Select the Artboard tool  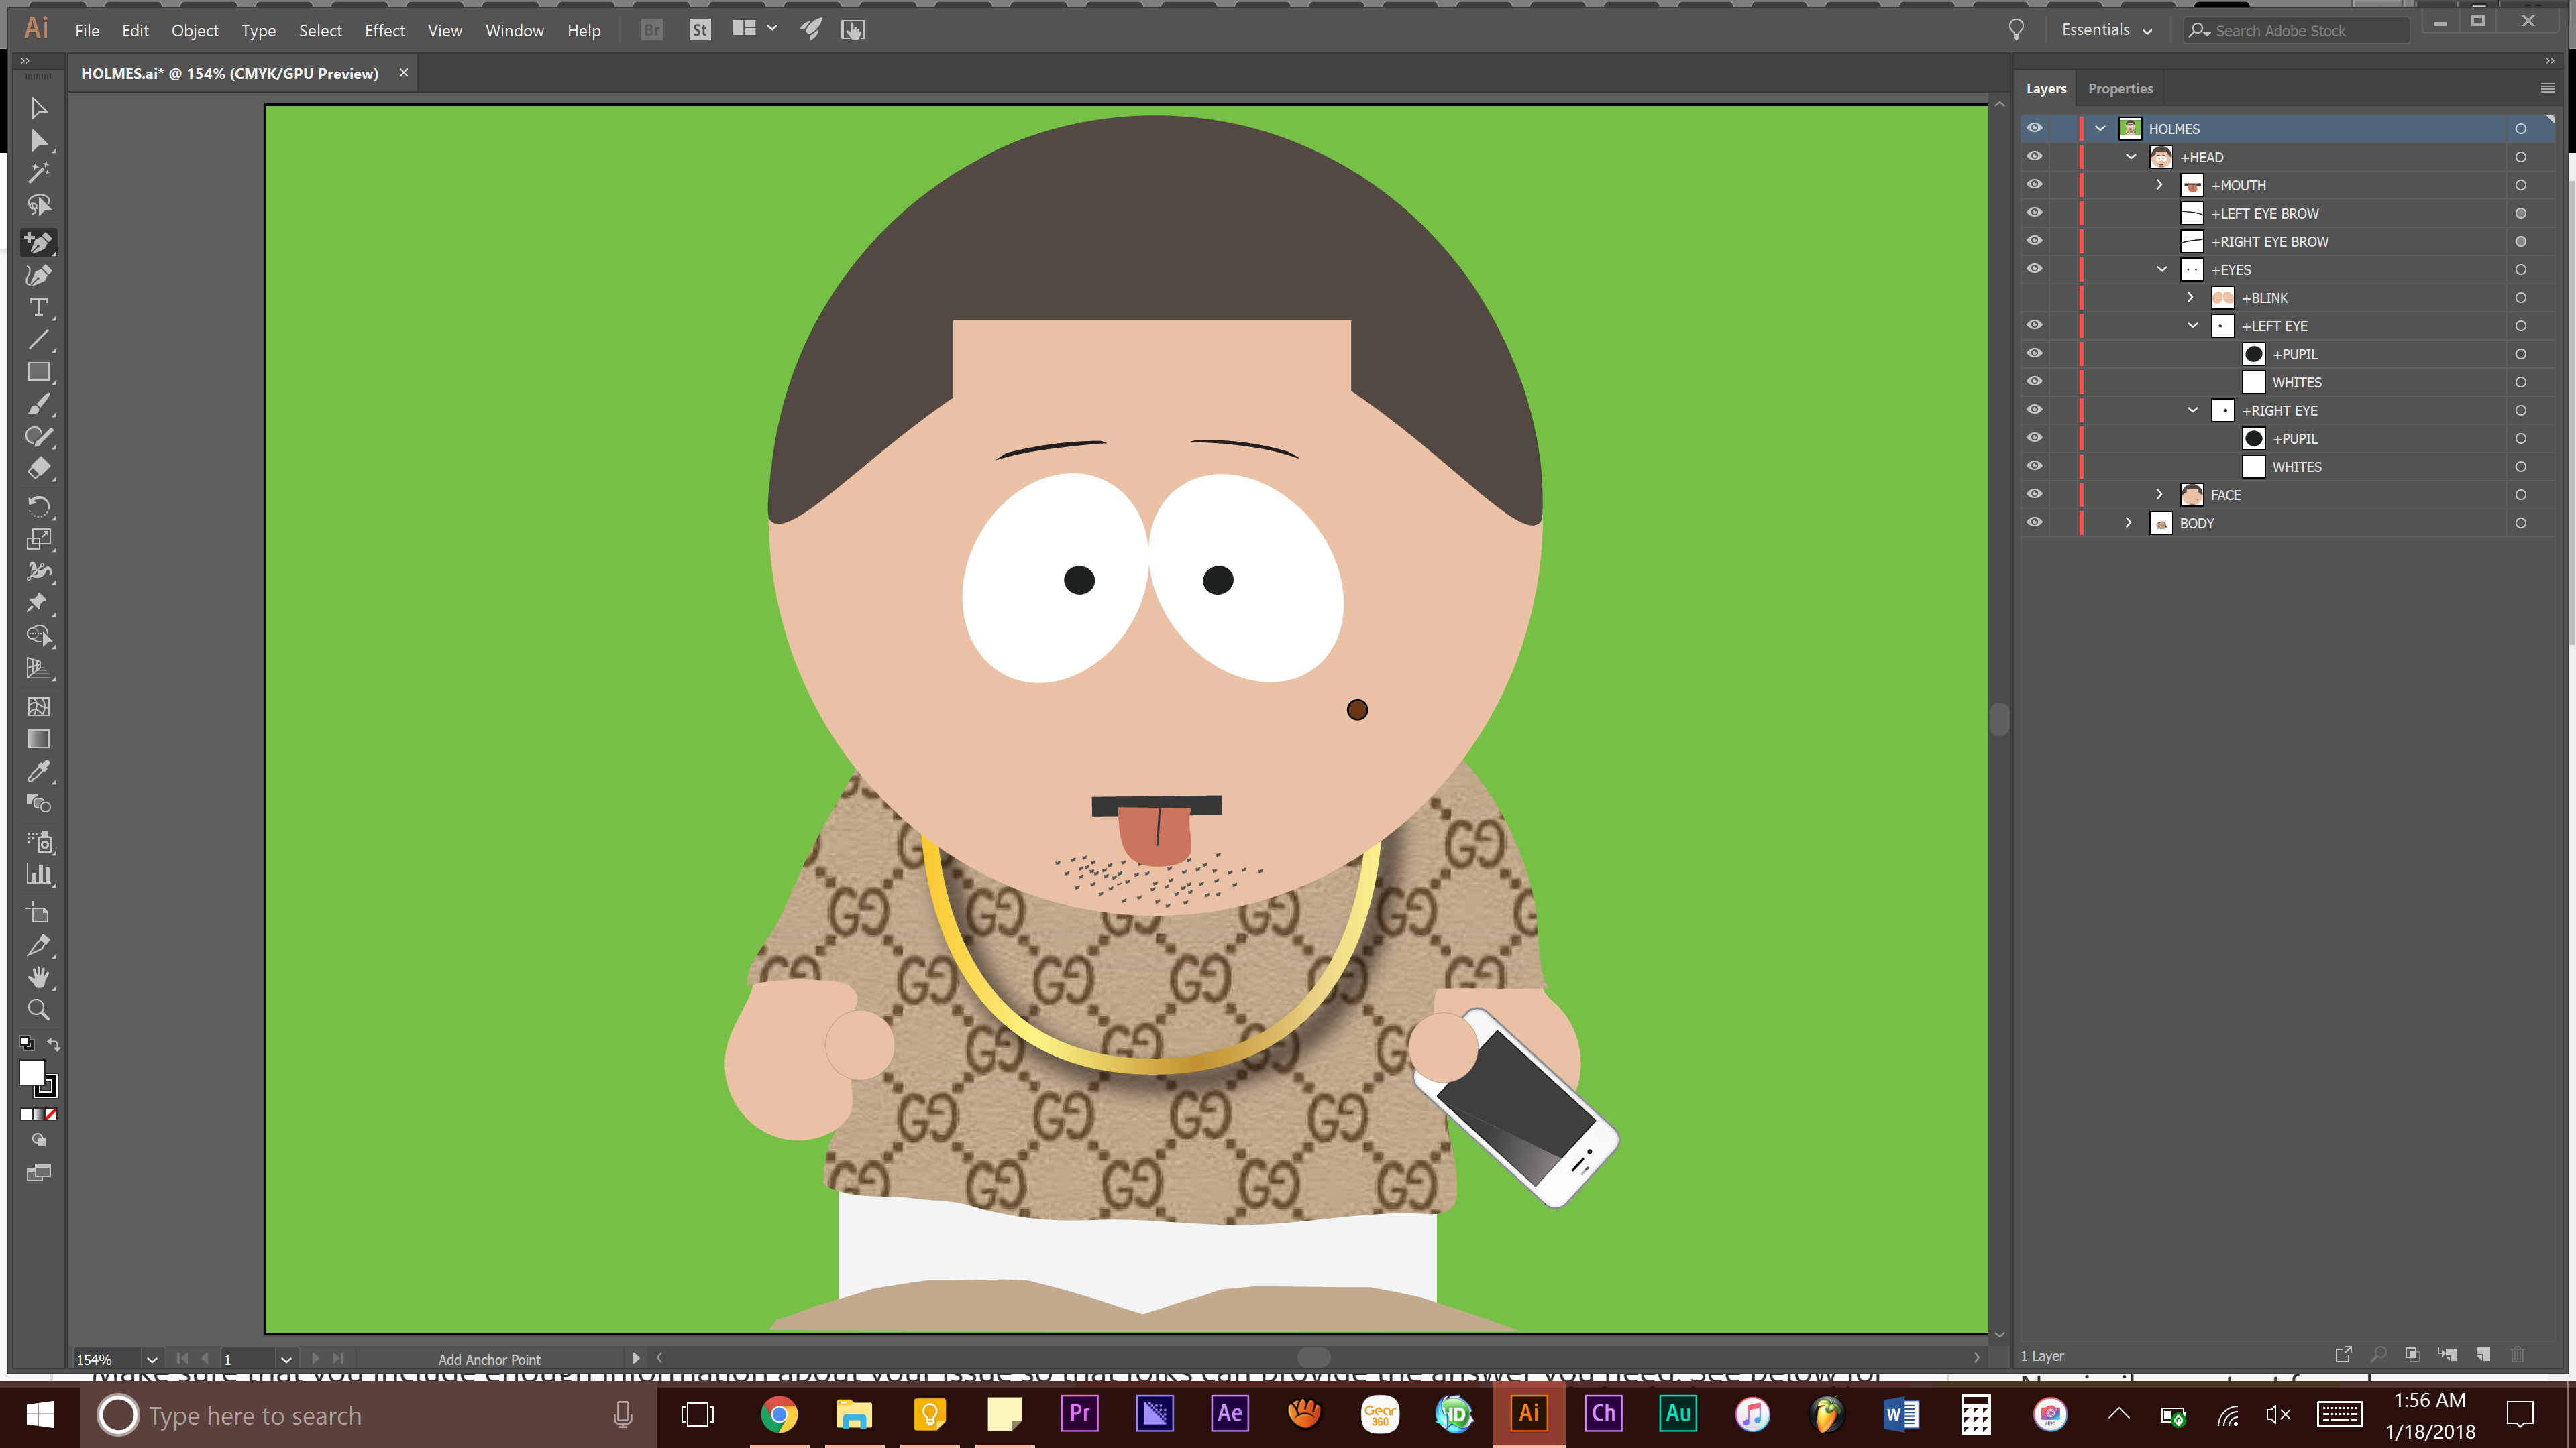pyautogui.click(x=39, y=912)
